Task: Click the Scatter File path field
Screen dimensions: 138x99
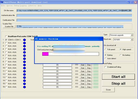Action: coord(70,27)
